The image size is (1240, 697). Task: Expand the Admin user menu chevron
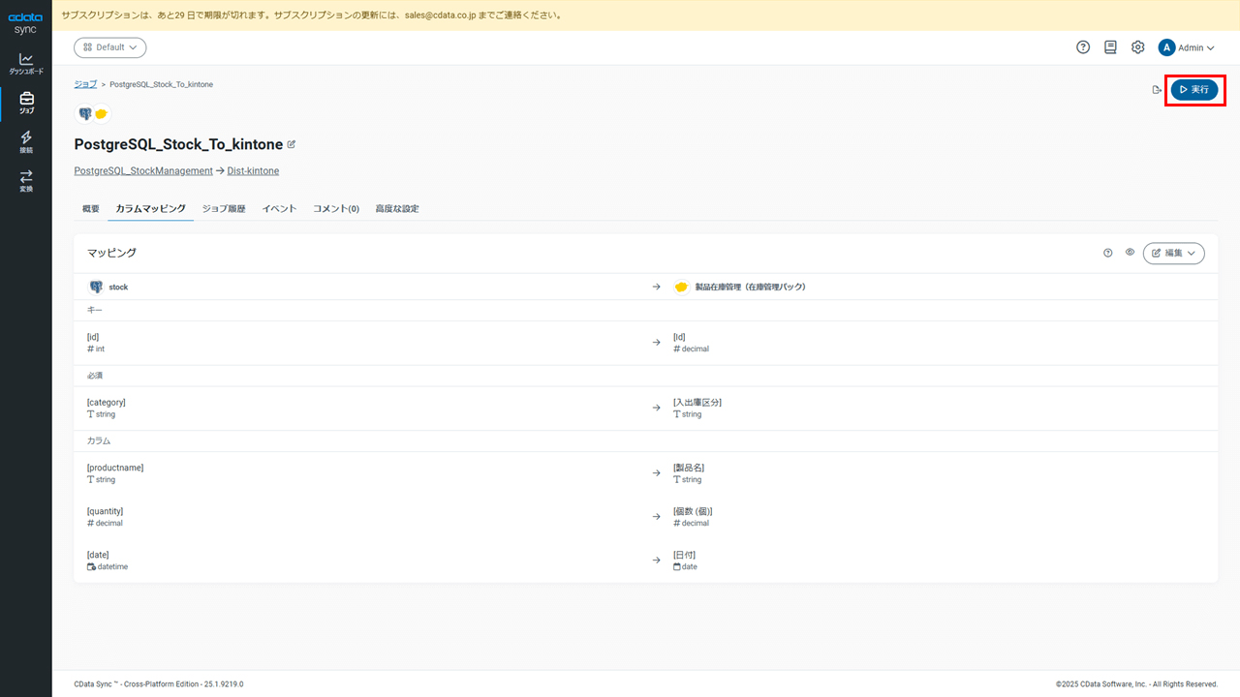tap(1210, 47)
